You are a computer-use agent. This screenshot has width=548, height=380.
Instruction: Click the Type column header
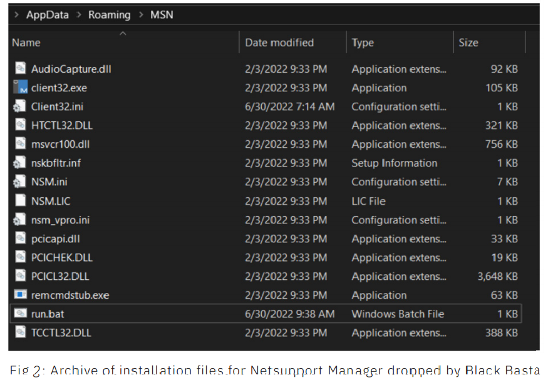click(x=363, y=43)
